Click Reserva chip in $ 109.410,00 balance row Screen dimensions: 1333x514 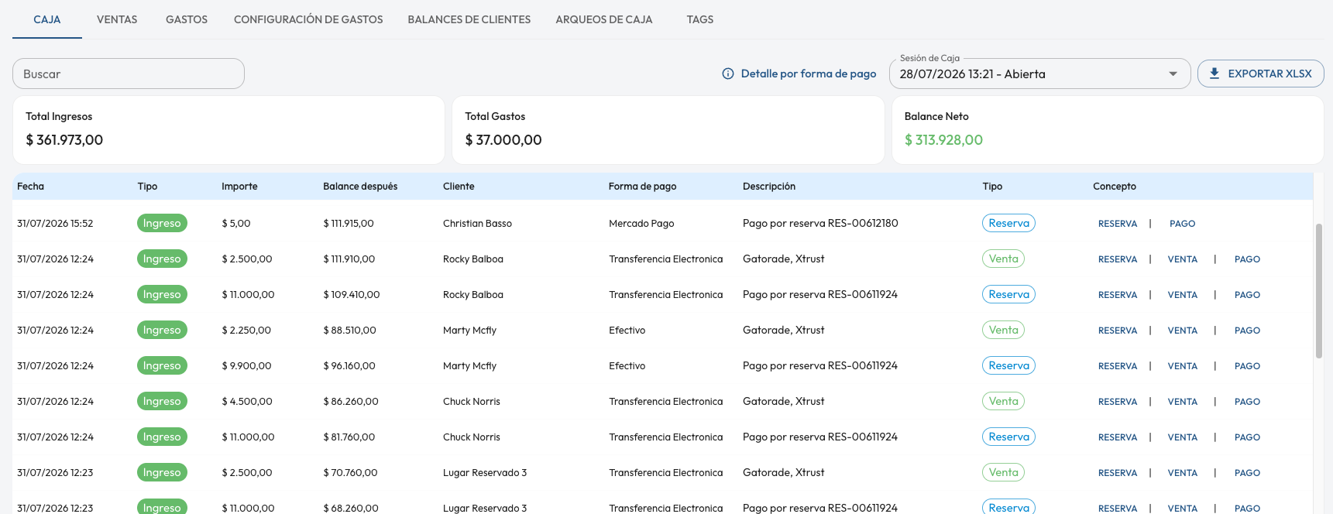[x=1008, y=294]
